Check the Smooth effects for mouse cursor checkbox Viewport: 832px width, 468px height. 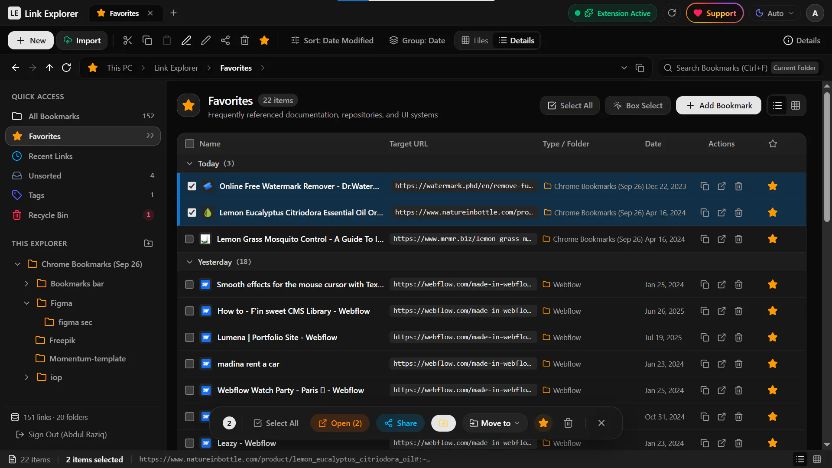189,284
